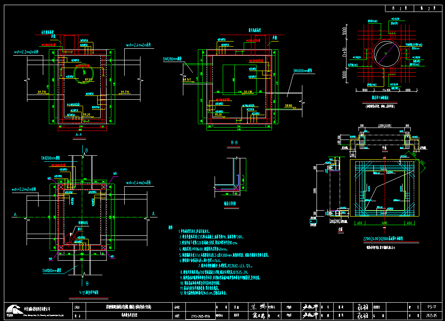Click the upper B section cut marker

click(x=87, y=151)
